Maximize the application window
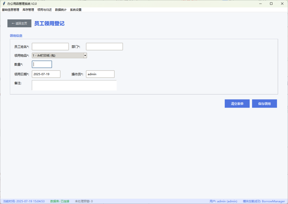Screen dimensions: 288x204 click(x=271, y=4)
